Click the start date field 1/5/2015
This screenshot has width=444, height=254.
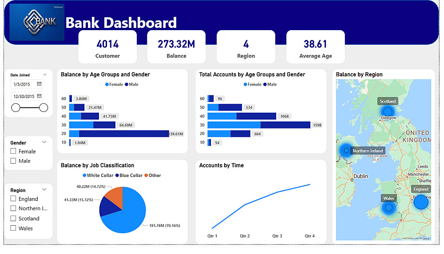(x=27, y=84)
